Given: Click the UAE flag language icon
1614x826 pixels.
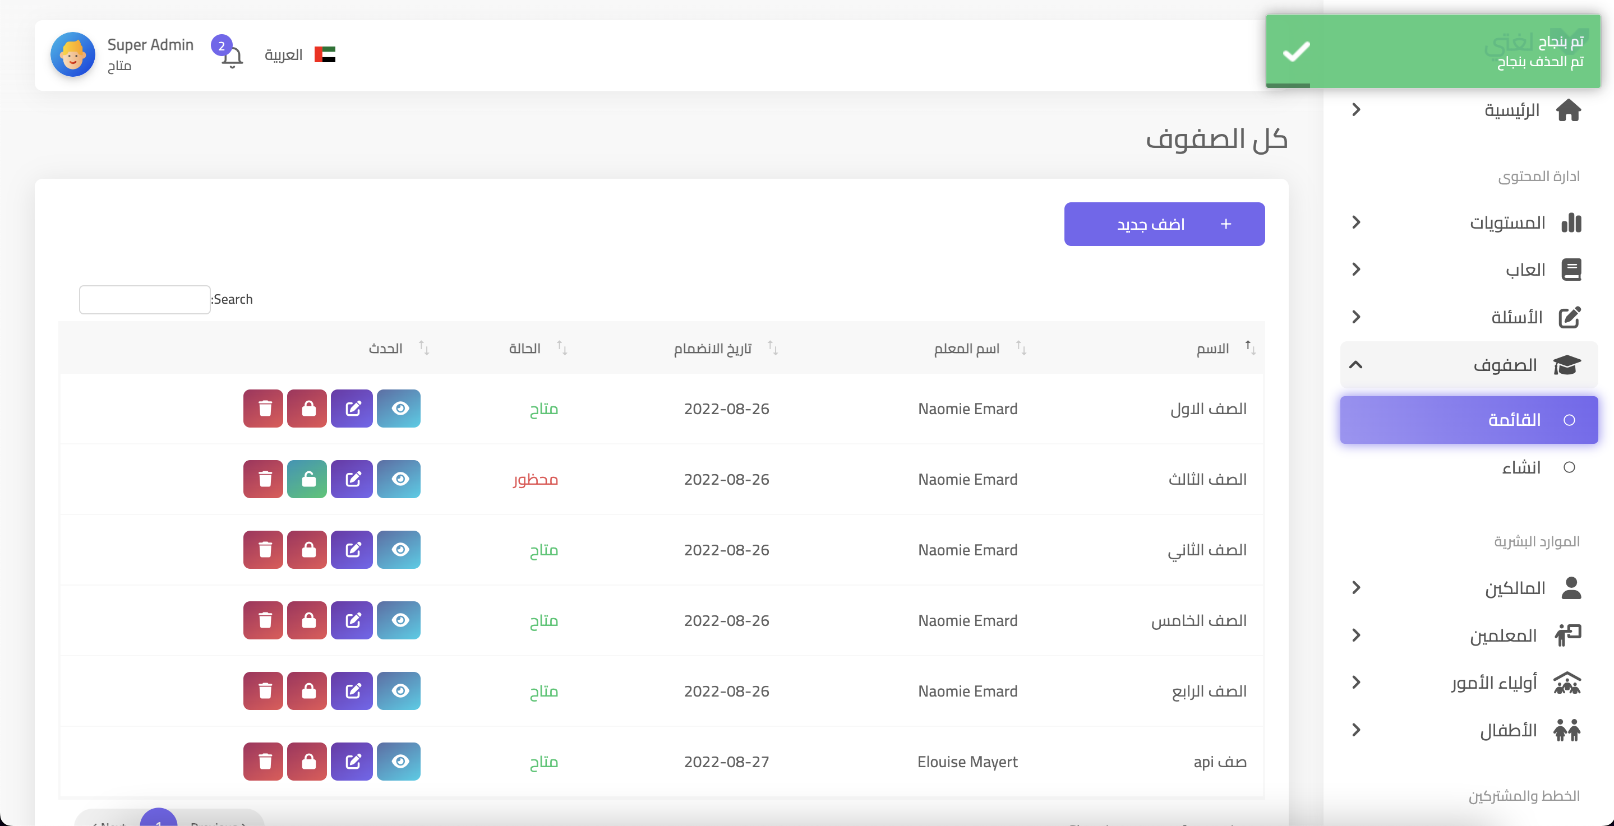Looking at the screenshot, I should (x=325, y=55).
